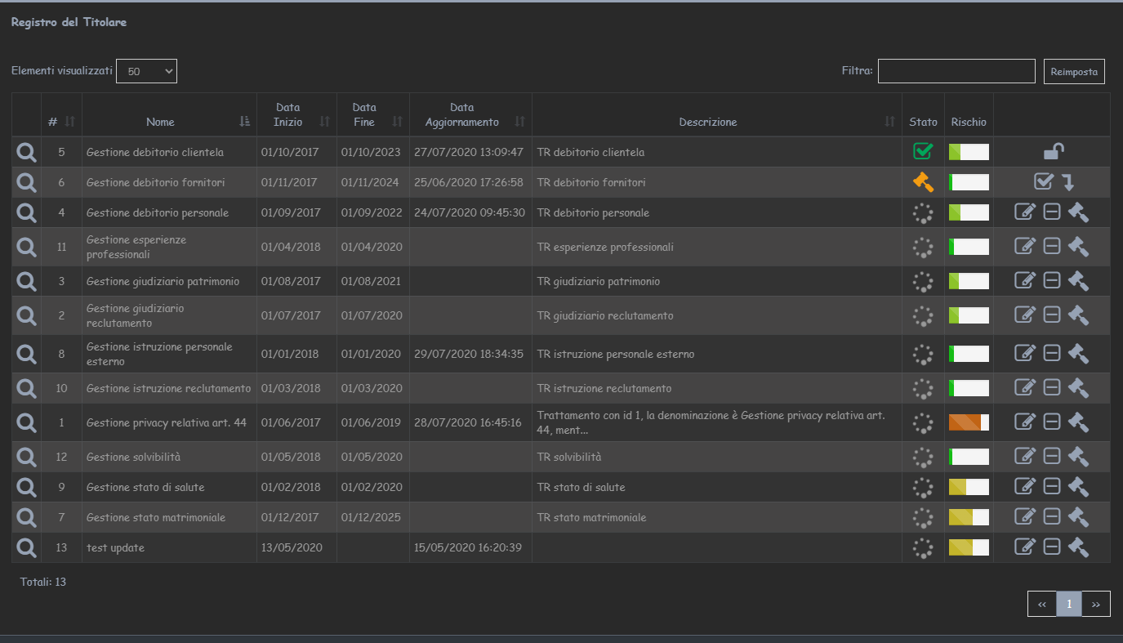Click minus icon for Gestione istruzione reclutamento
Viewport: 1123px width, 643px height.
tap(1052, 388)
